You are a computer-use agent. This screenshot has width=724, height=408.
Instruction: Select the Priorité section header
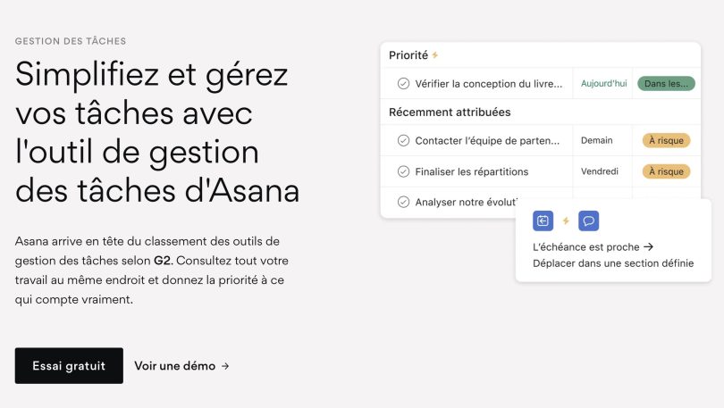408,55
